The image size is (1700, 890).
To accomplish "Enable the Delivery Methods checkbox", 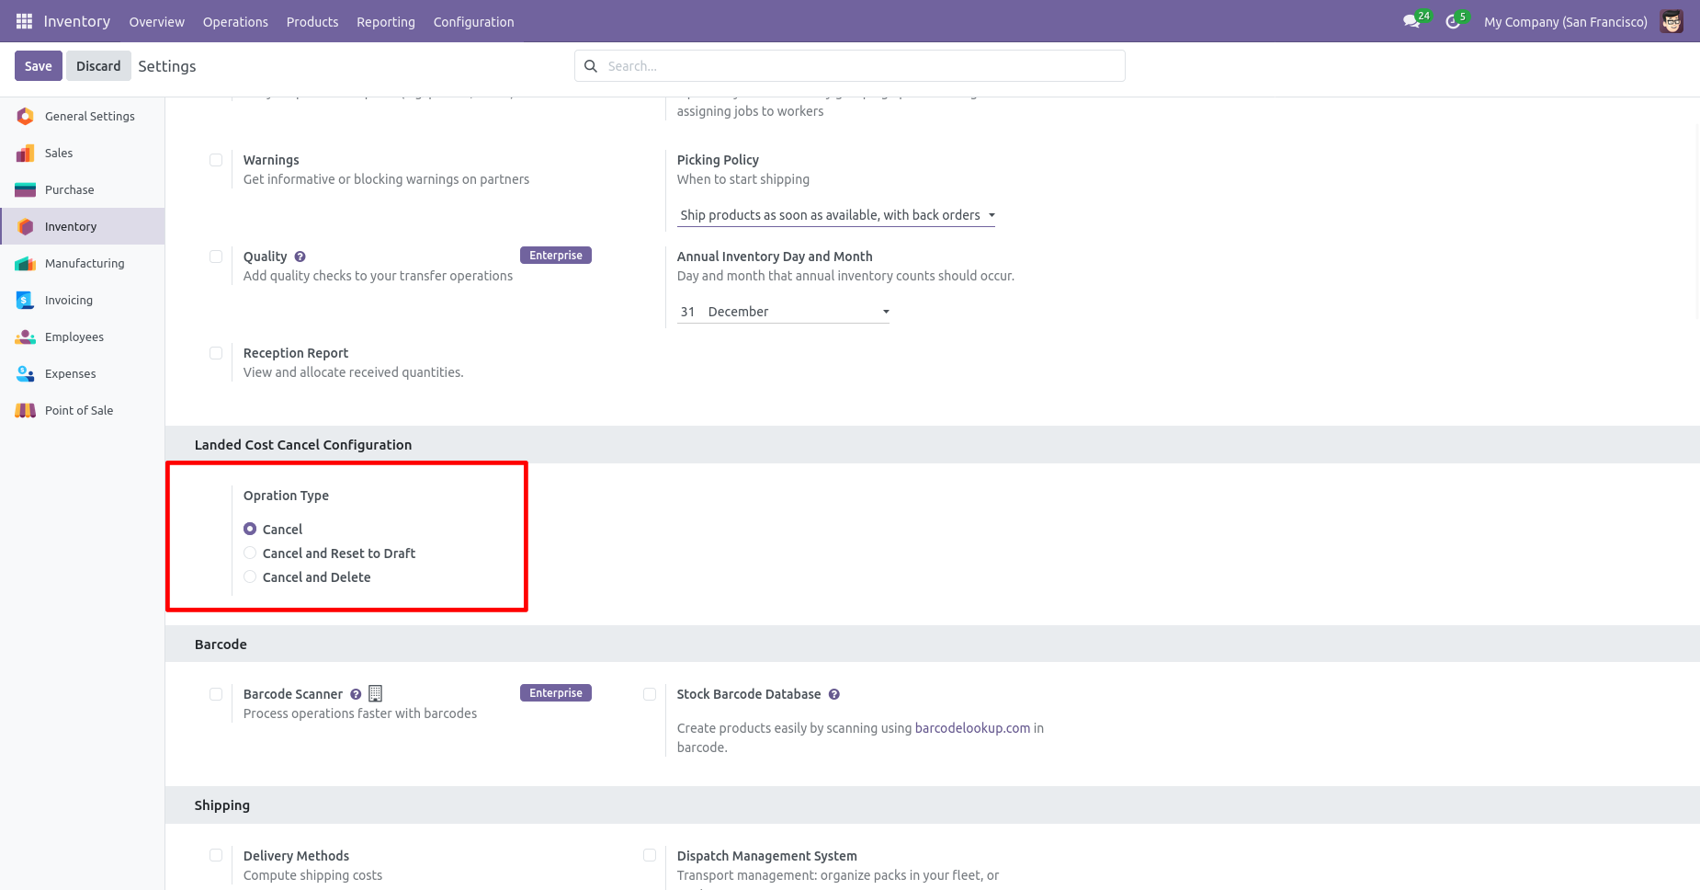I will pyautogui.click(x=216, y=855).
